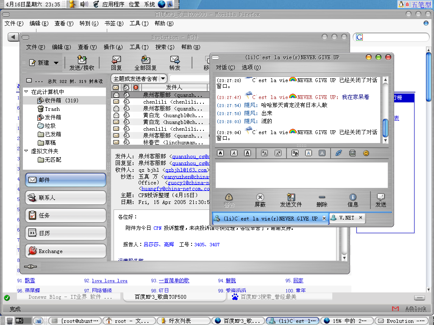
Task: Click the 新建 new mail button in Evolution
Action: pos(40,63)
